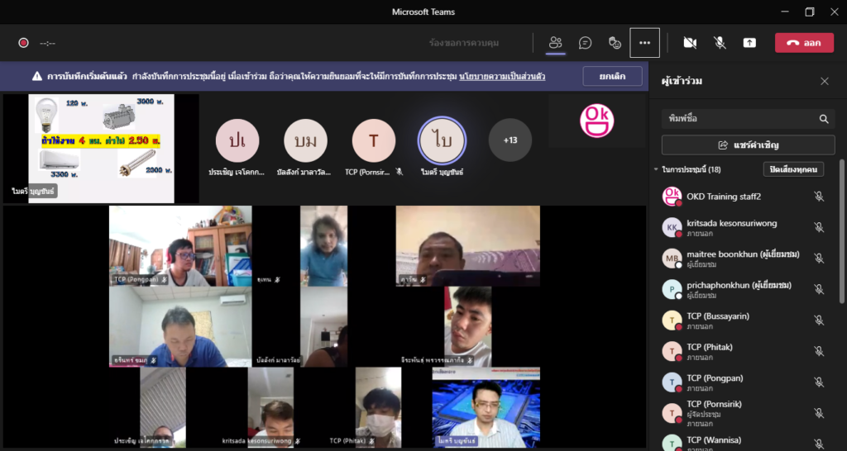Screen dimensions: 847x451
Task: Focus the พิมพ์ชื่อ participant search field
Action: click(x=748, y=119)
